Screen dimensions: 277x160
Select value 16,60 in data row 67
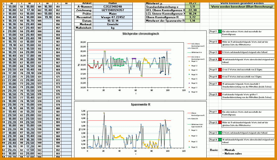coord(30,63)
